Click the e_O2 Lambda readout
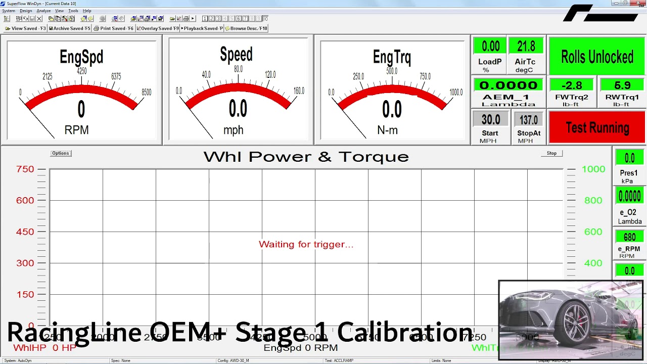Viewport: 647px width, 364px height. pos(629,206)
